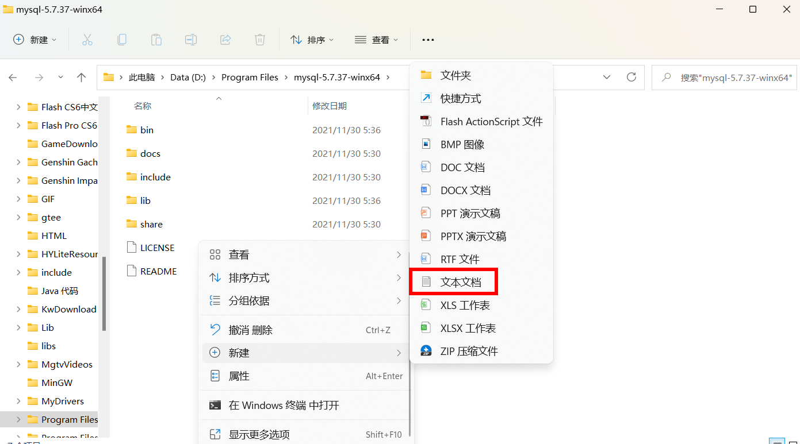Image resolution: width=800 pixels, height=444 pixels.
Task: Open the 排序 sort dropdown
Action: [x=312, y=40]
